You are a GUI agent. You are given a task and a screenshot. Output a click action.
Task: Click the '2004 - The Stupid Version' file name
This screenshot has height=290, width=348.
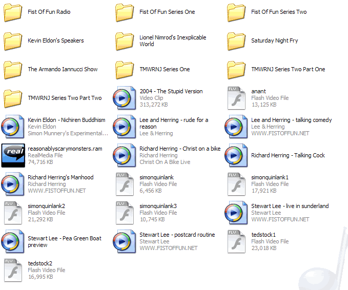(171, 91)
